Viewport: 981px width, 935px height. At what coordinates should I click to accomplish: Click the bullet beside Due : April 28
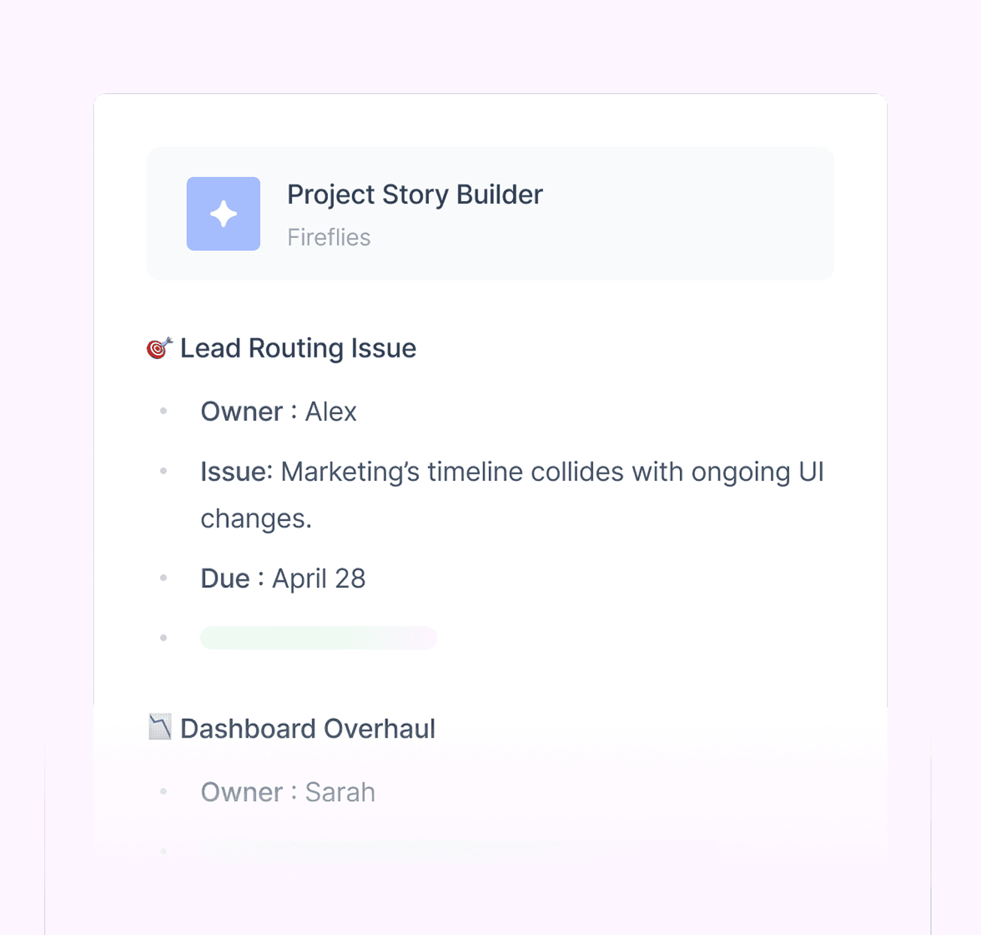[163, 578]
